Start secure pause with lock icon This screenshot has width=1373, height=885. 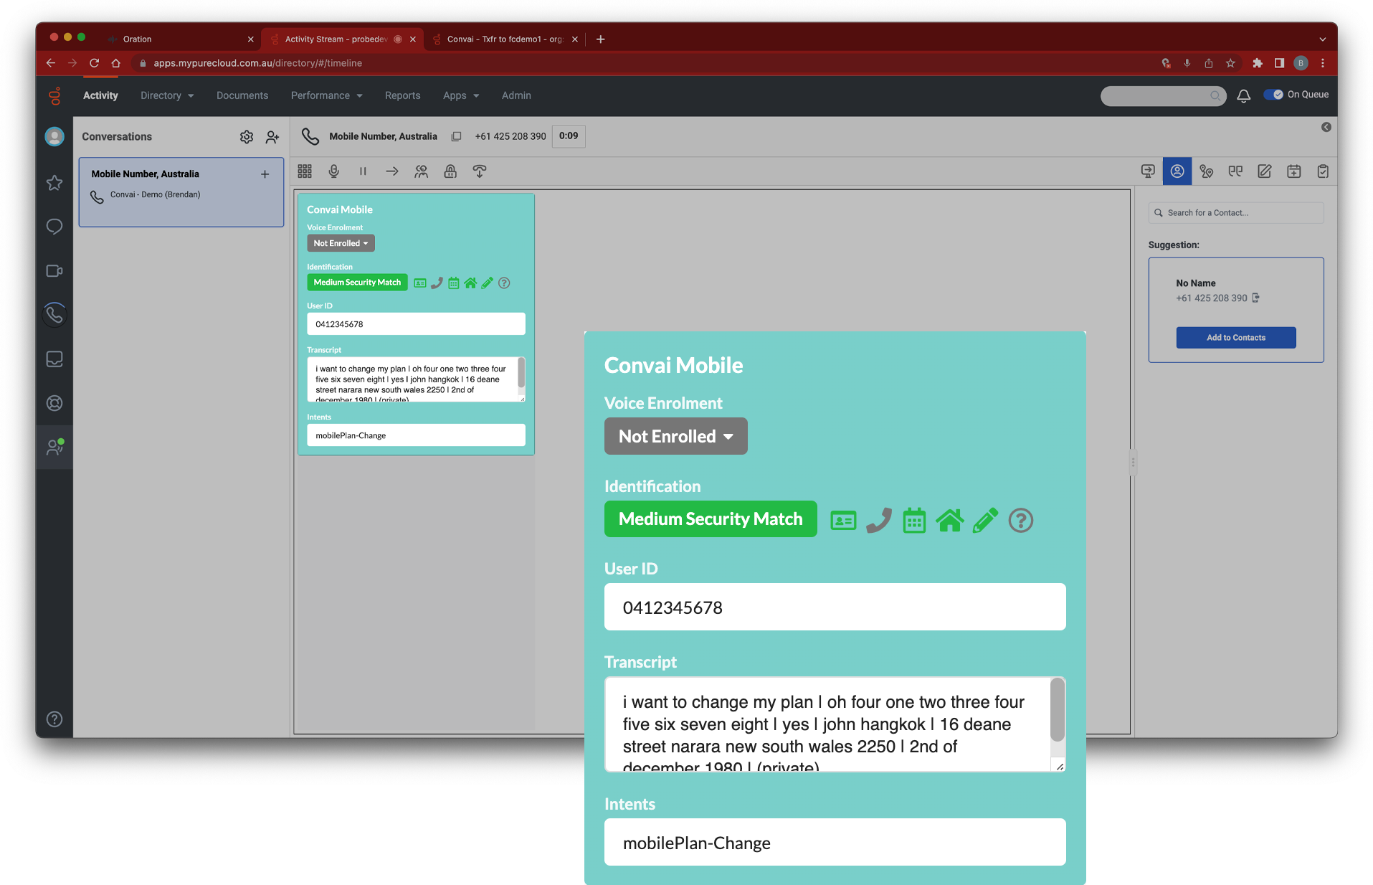[x=450, y=171]
